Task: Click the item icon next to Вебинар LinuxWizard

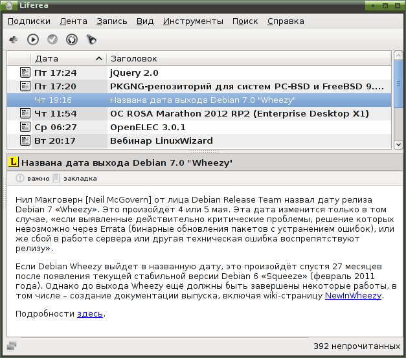Action: point(25,140)
